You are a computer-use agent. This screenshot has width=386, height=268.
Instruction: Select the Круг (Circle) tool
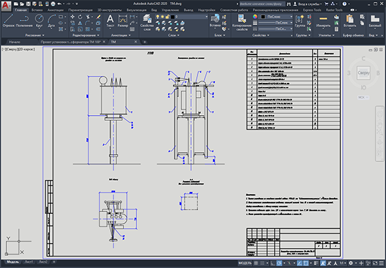39,21
